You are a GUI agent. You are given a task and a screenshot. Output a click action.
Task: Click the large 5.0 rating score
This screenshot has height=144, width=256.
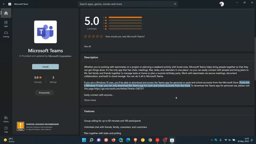click(92, 21)
